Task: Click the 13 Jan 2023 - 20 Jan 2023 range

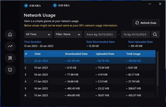Action: pyautogui.click(x=39, y=46)
